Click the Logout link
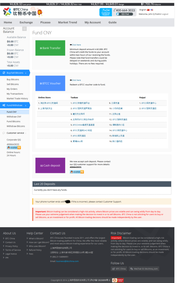The height and width of the screenshot is (283, 177). tap(165, 14)
